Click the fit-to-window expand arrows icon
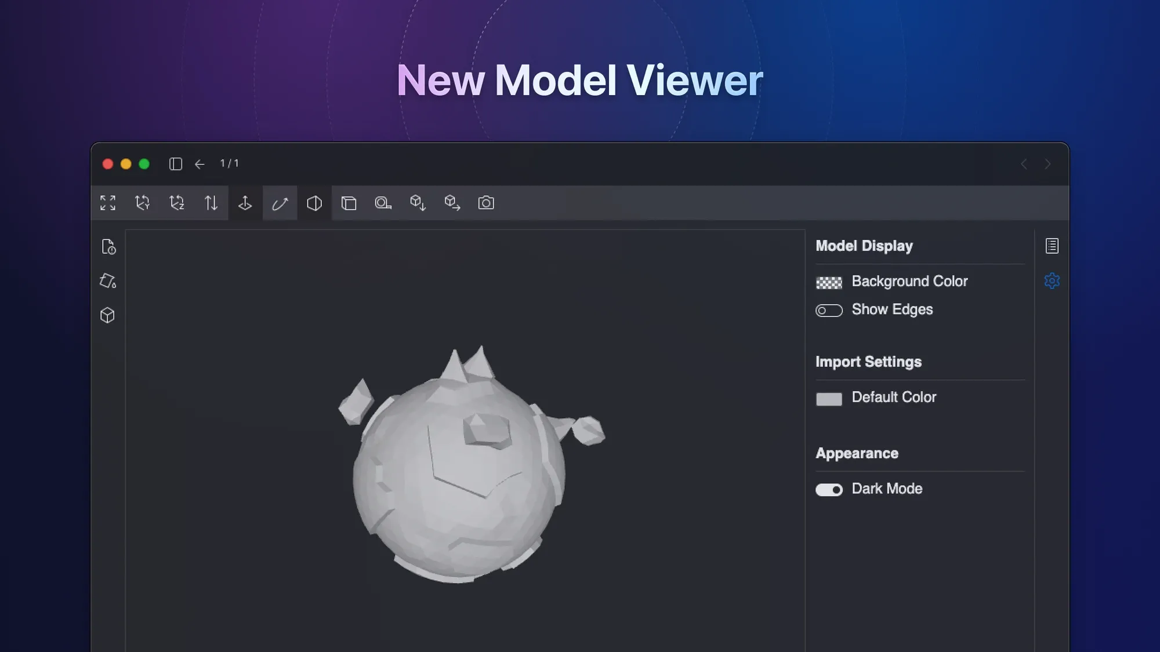The image size is (1160, 652). [x=108, y=203]
